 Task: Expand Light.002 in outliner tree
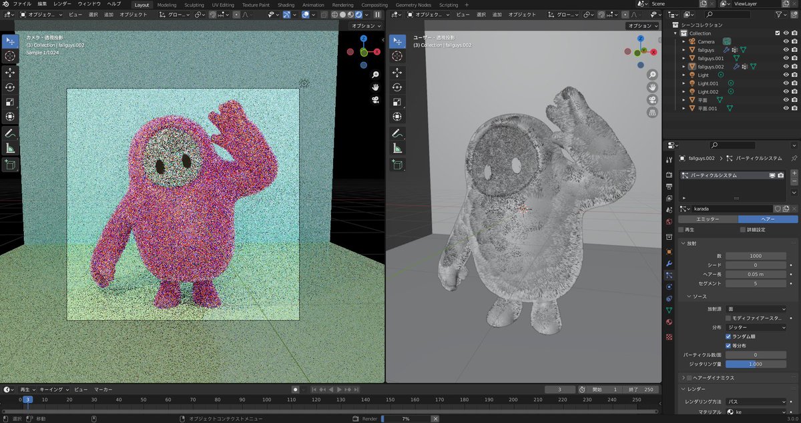pyautogui.click(x=684, y=92)
